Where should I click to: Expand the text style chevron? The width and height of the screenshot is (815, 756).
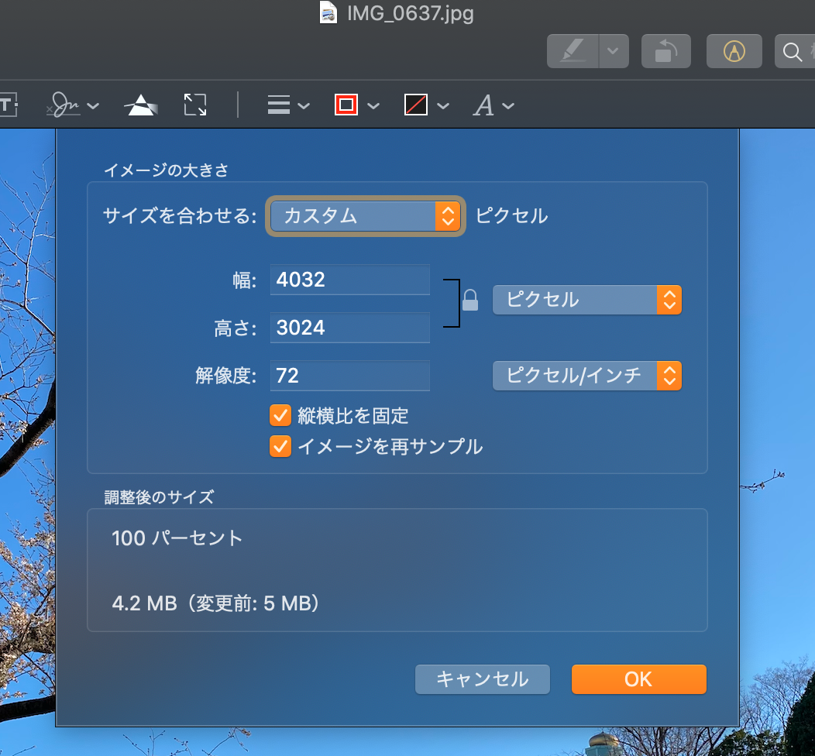[508, 106]
